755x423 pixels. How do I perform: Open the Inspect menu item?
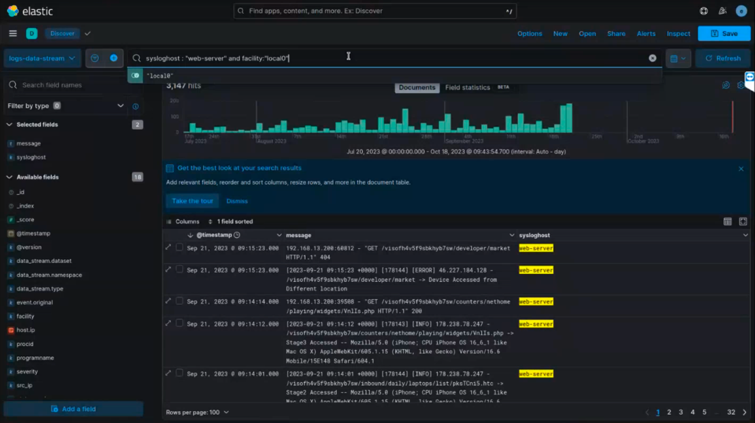click(678, 33)
